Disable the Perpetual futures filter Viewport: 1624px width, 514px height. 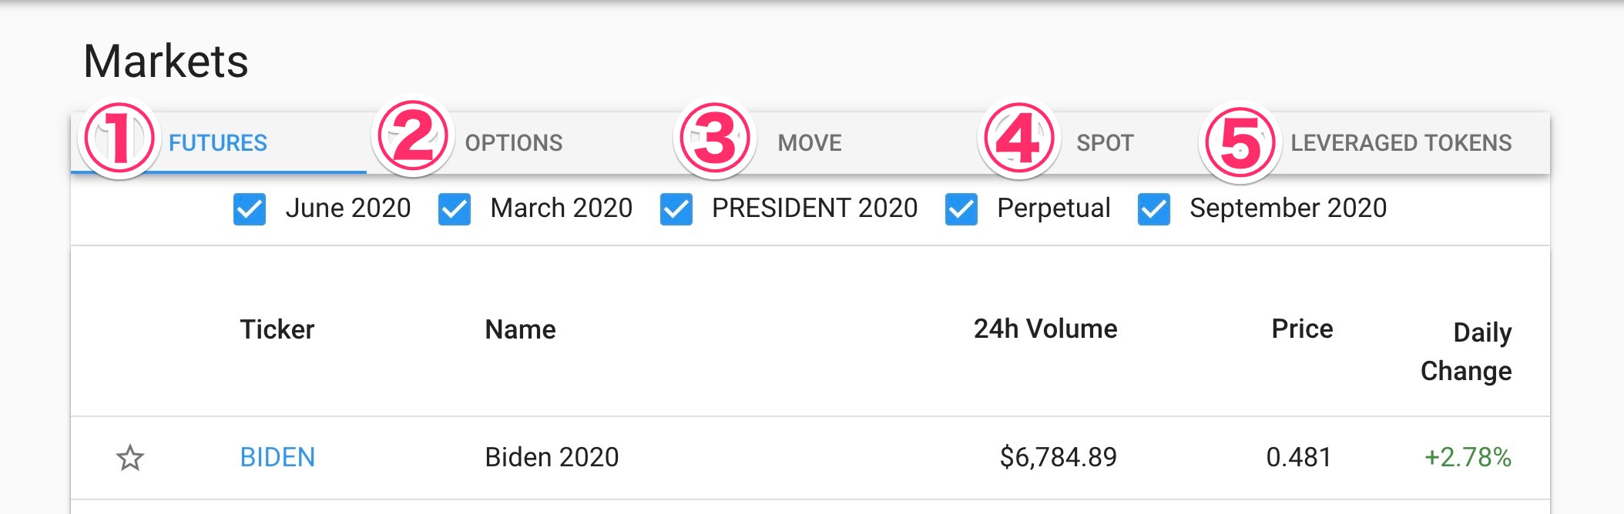pyautogui.click(x=961, y=209)
